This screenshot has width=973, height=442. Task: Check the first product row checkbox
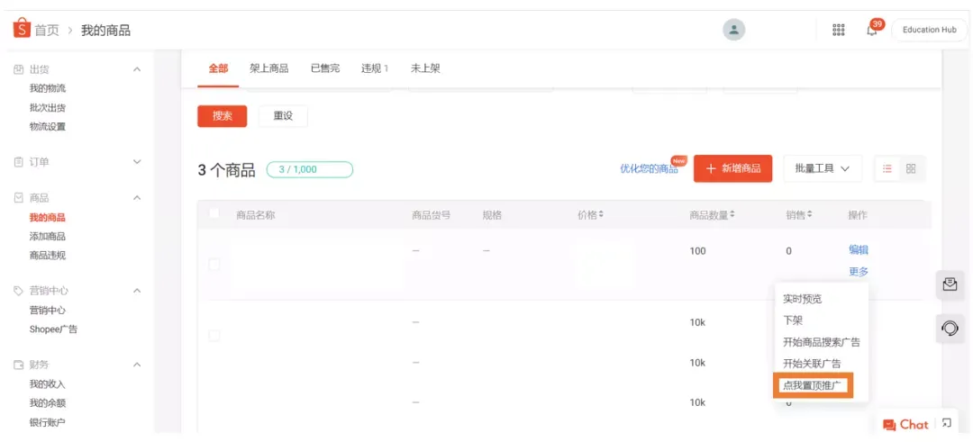(214, 265)
